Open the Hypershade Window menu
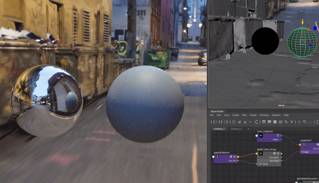This screenshot has height=183, width=319. coord(264,115)
